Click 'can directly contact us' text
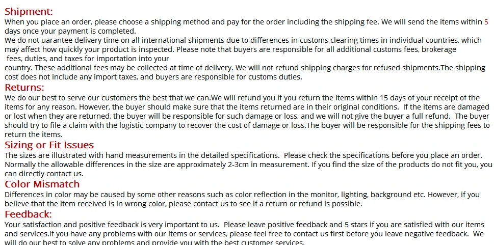 click(x=44, y=174)
